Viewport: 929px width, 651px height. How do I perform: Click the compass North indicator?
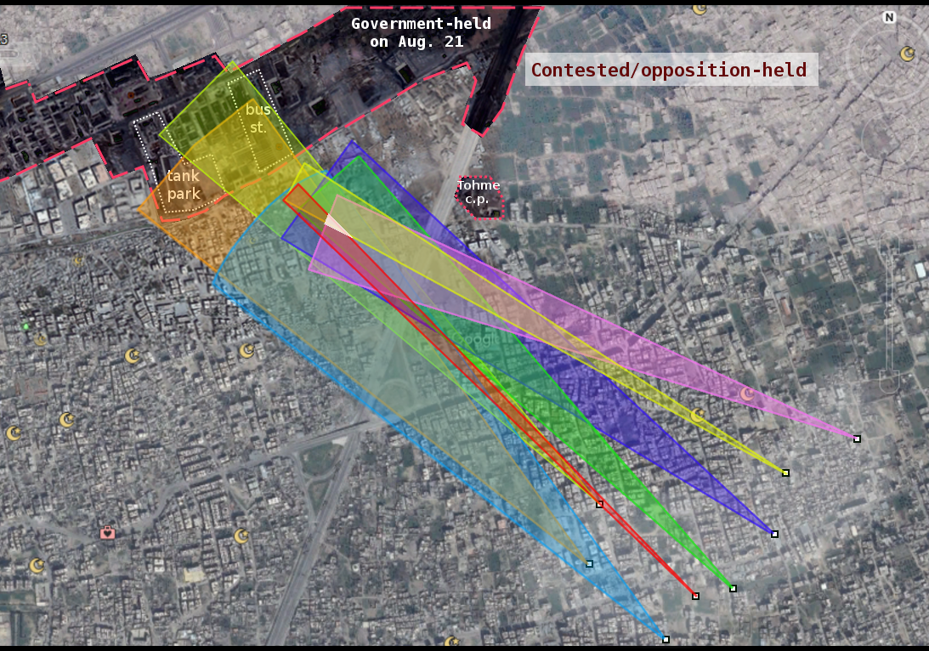890,16
